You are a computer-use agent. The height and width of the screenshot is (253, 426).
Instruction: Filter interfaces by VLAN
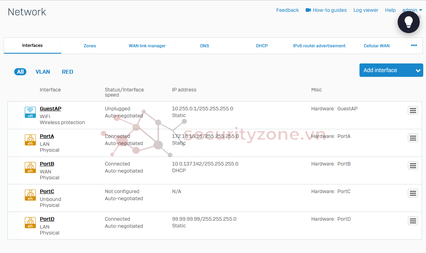(43, 72)
